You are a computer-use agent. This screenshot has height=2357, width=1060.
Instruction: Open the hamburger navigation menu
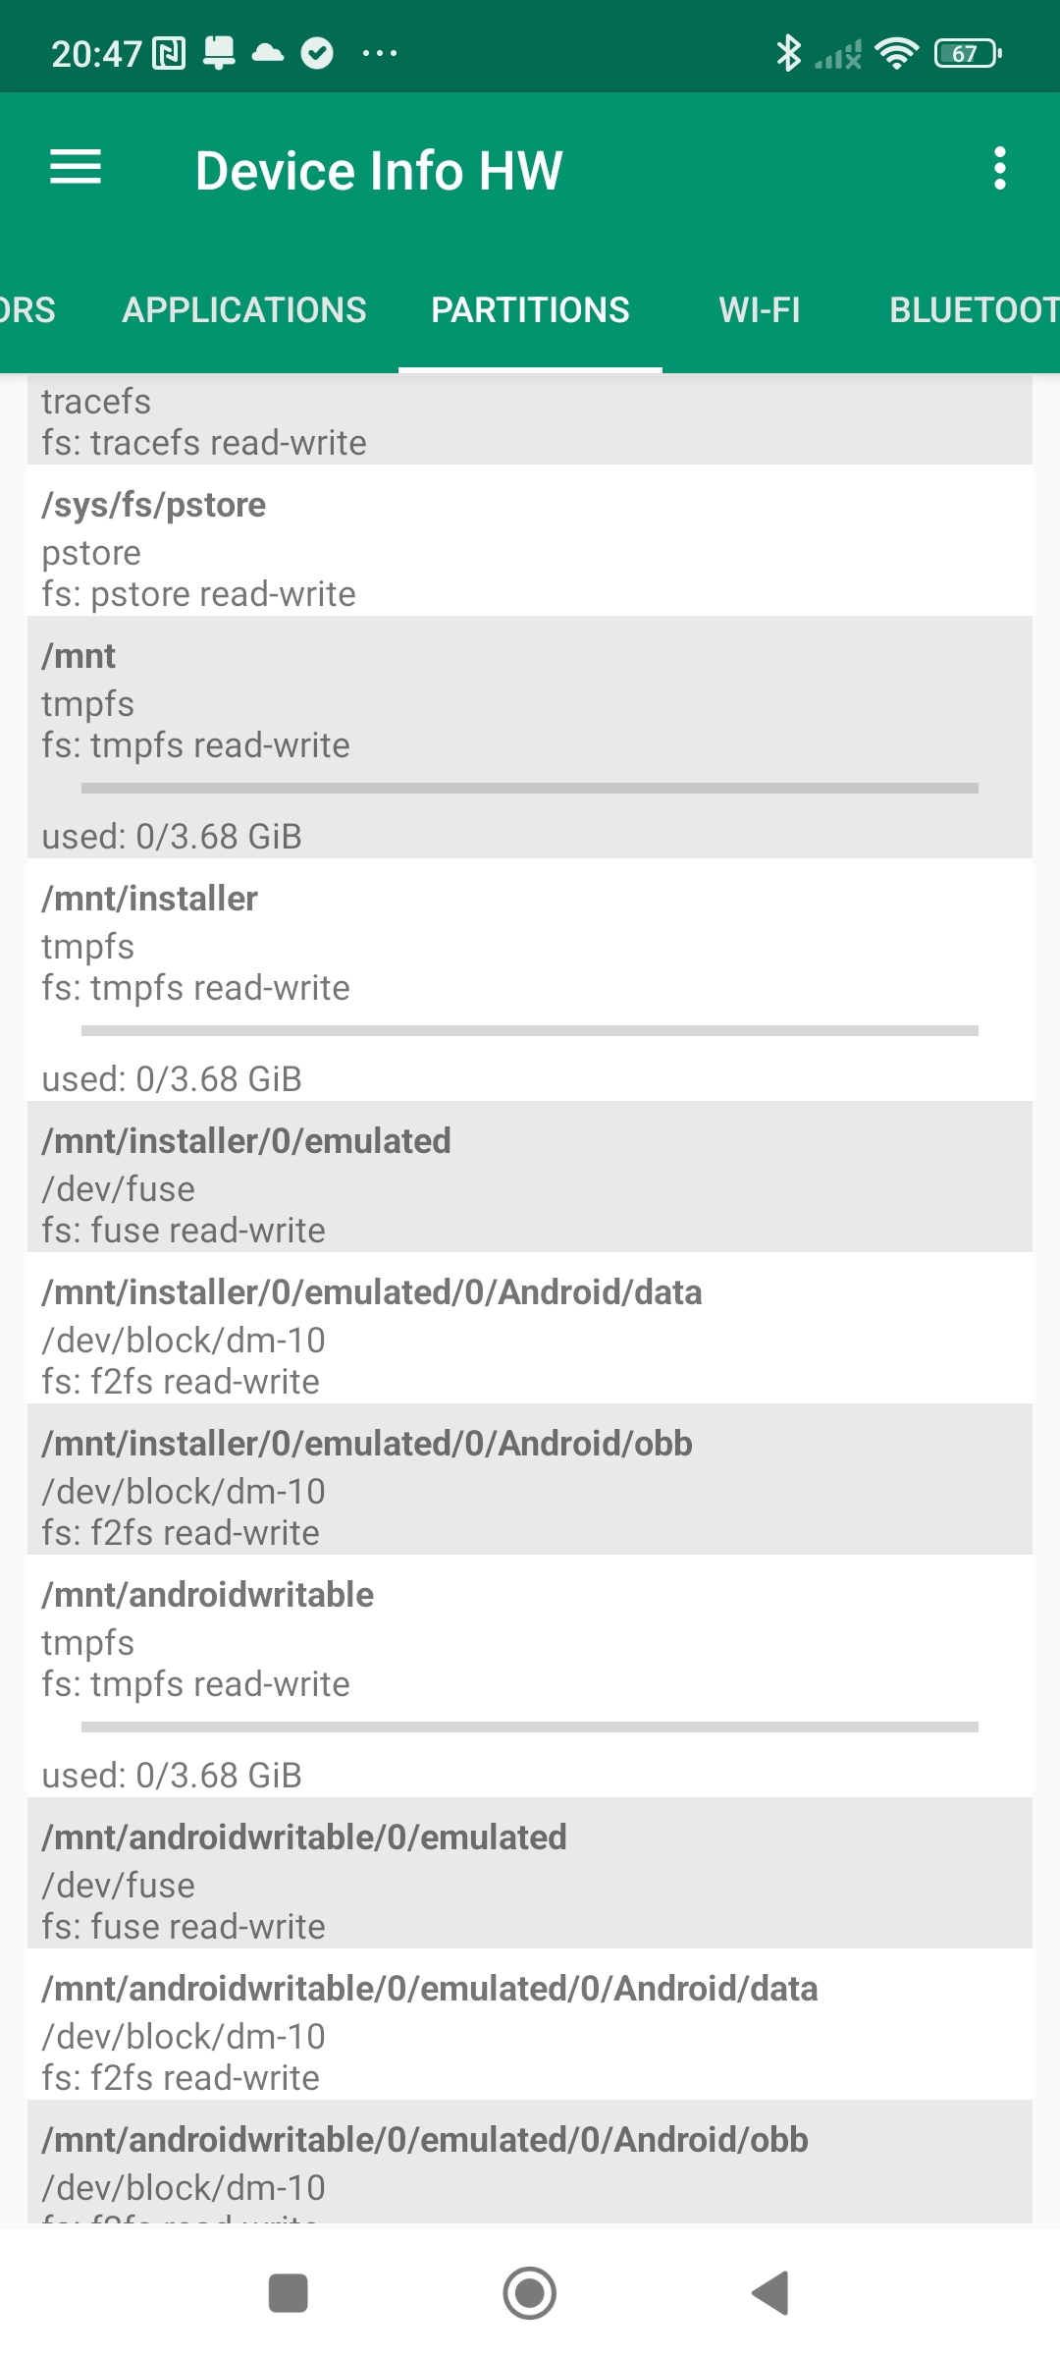point(76,168)
